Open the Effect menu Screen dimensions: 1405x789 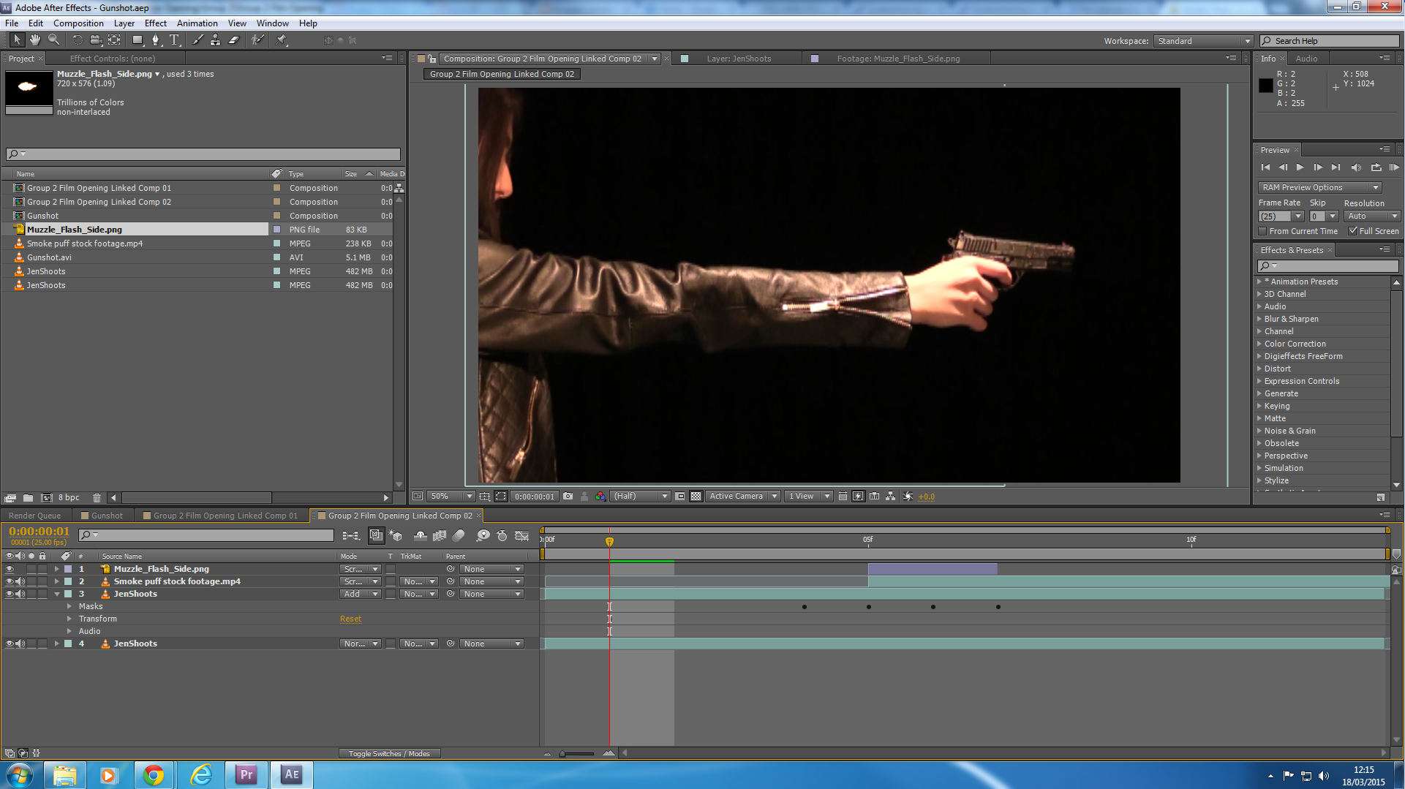[x=155, y=23]
